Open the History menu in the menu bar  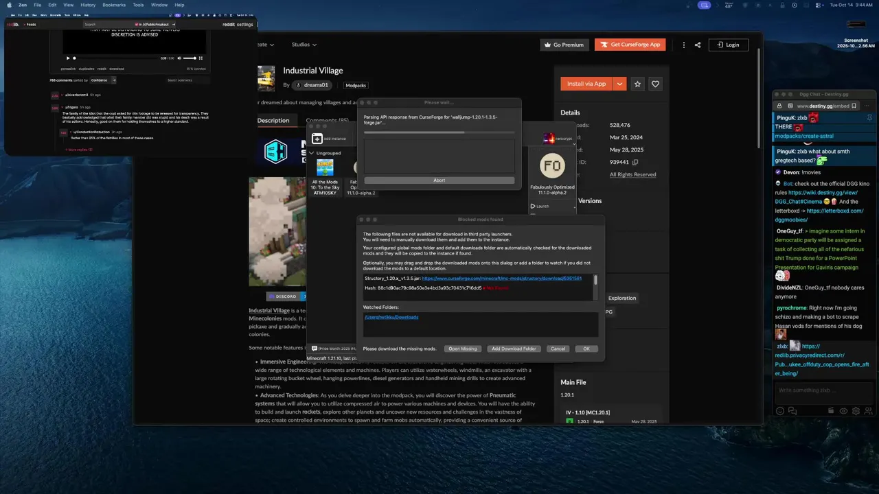coord(88,5)
